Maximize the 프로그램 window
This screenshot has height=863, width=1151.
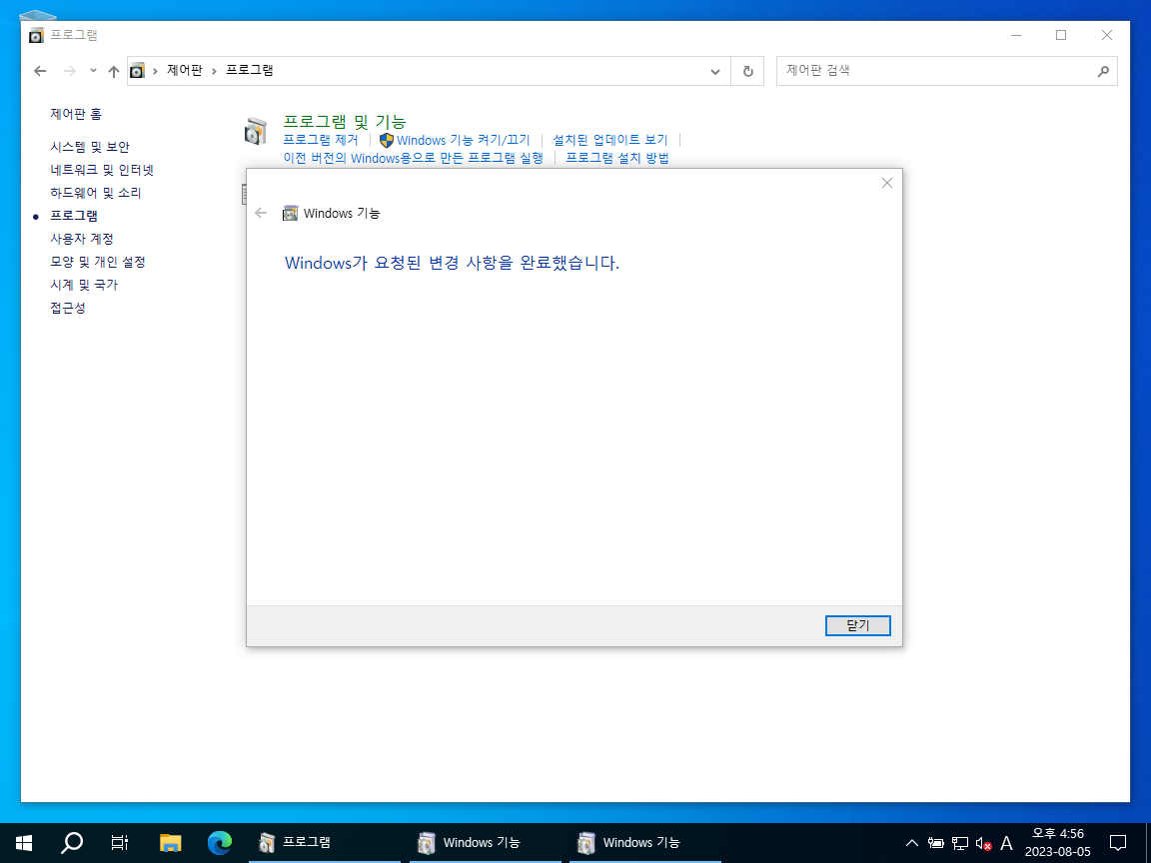1061,35
